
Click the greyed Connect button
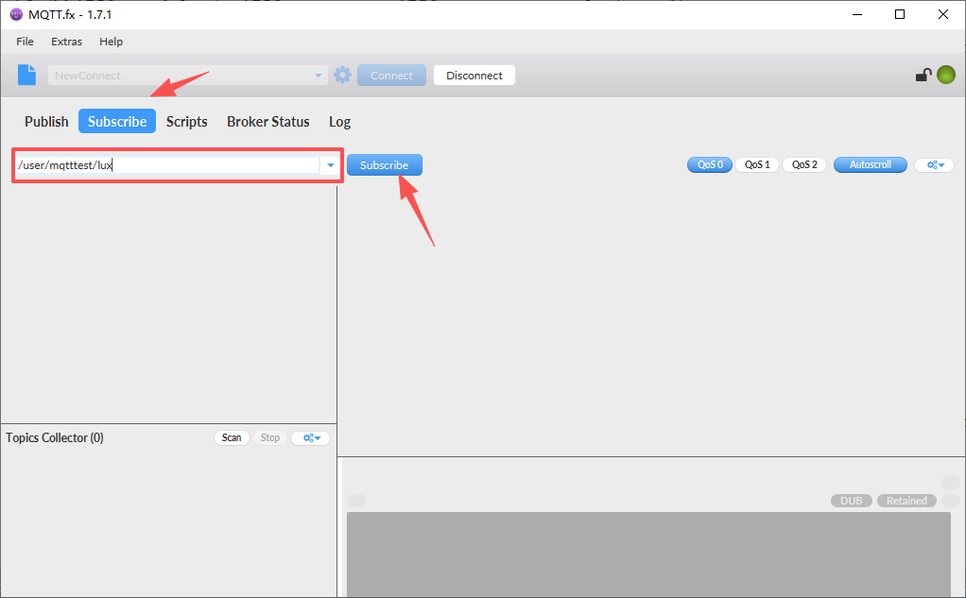392,76
